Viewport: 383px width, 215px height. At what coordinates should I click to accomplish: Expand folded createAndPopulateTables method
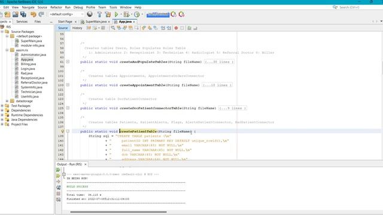coord(68,62)
